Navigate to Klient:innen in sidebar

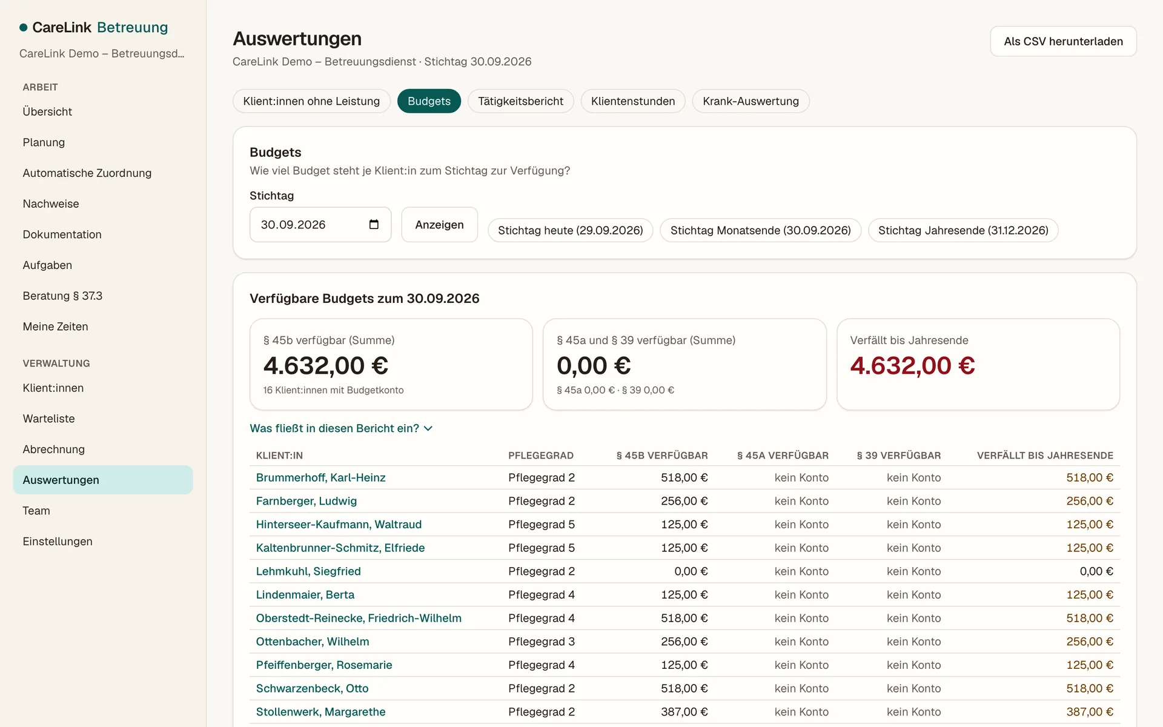tap(103, 388)
